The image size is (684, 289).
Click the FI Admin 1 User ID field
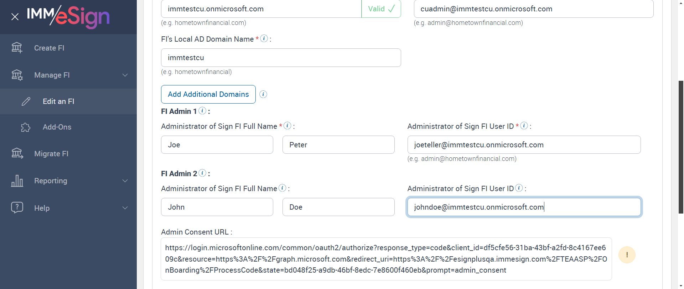524,145
